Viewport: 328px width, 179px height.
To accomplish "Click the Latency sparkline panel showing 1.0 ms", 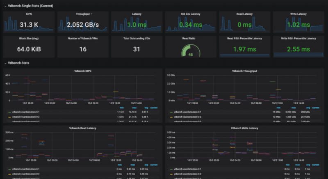I will 137,25.
